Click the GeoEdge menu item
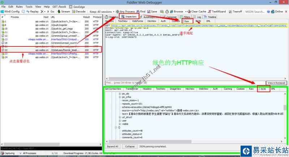The image size is (289, 157). point(77,6)
